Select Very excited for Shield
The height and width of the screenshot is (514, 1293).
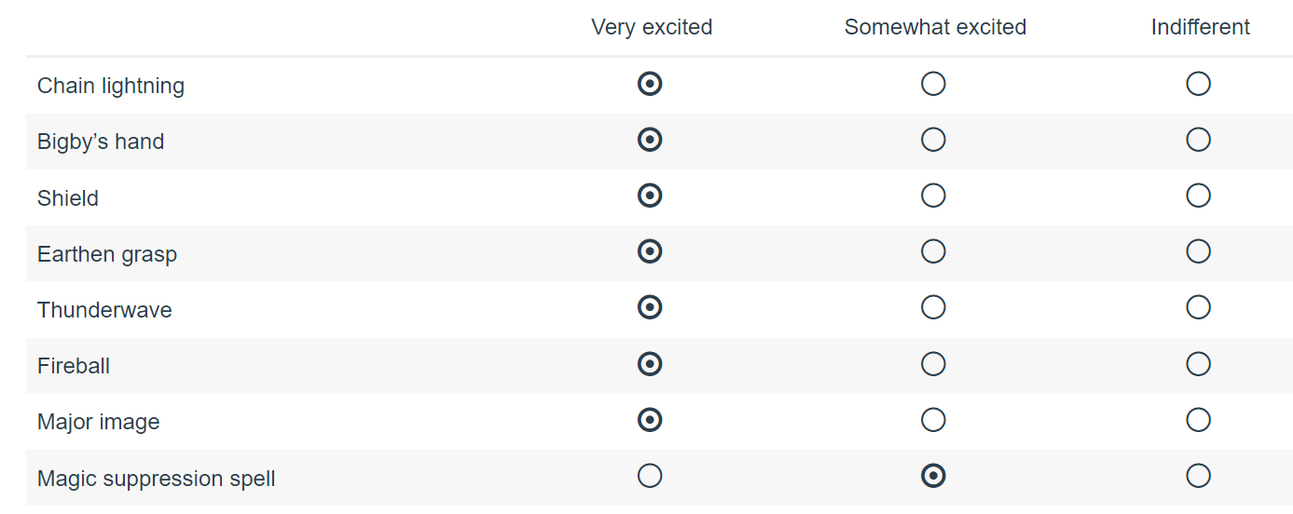pyautogui.click(x=650, y=196)
